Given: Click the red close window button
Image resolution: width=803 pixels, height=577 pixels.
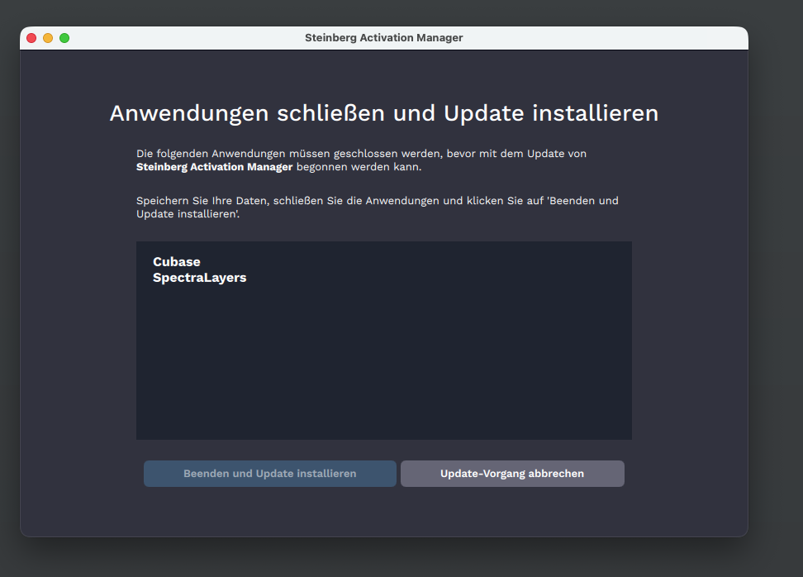Looking at the screenshot, I should (x=31, y=38).
